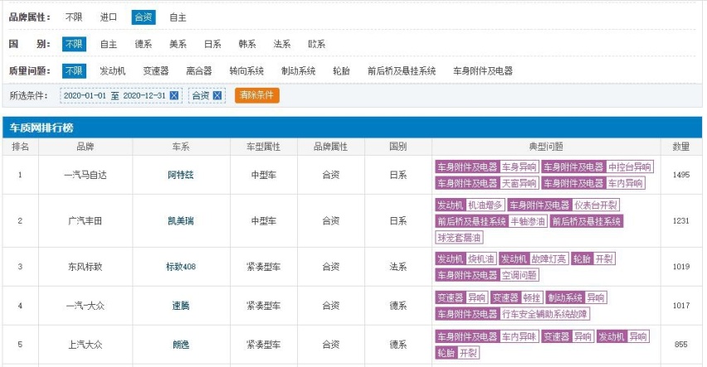Filter country by 日系 in 国别 filter

tap(212, 44)
